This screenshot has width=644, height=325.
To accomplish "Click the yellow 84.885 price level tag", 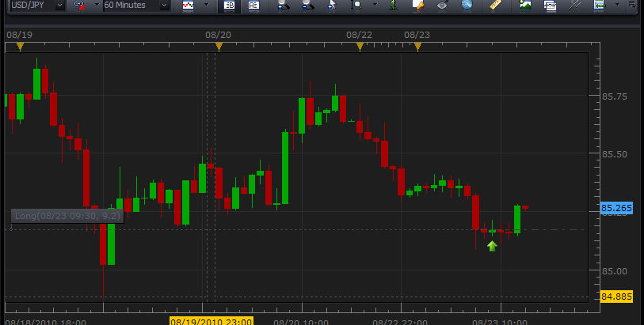I will pos(616,297).
